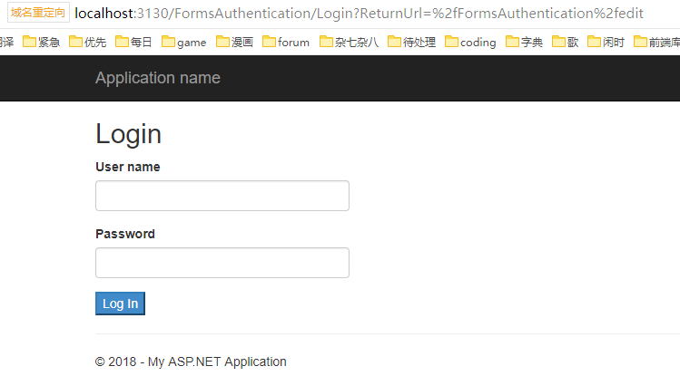Open the 歌 bookmark folder
The width and height of the screenshot is (680, 376).
[565, 42]
